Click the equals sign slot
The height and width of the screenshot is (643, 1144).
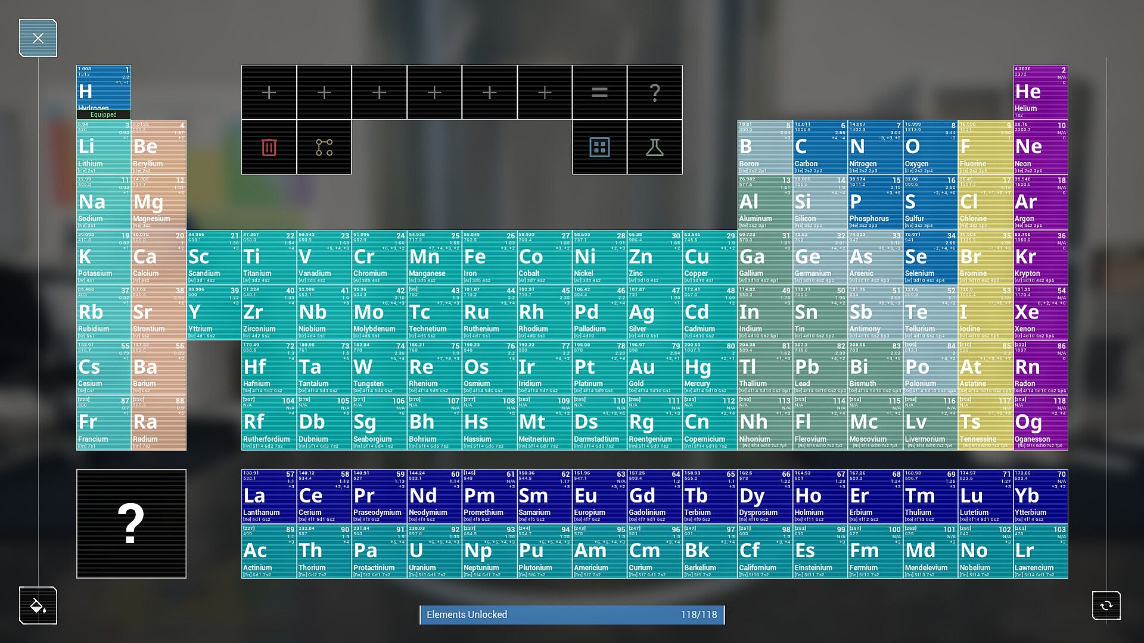599,92
